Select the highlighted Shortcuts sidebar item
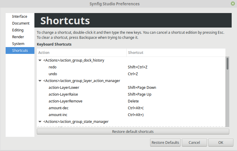Image resolution: width=237 pixels, height=151 pixels. [20, 50]
